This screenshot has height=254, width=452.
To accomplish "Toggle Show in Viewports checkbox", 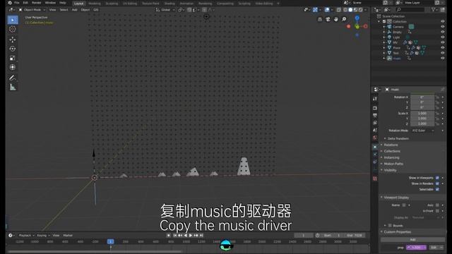I will [x=437, y=178].
